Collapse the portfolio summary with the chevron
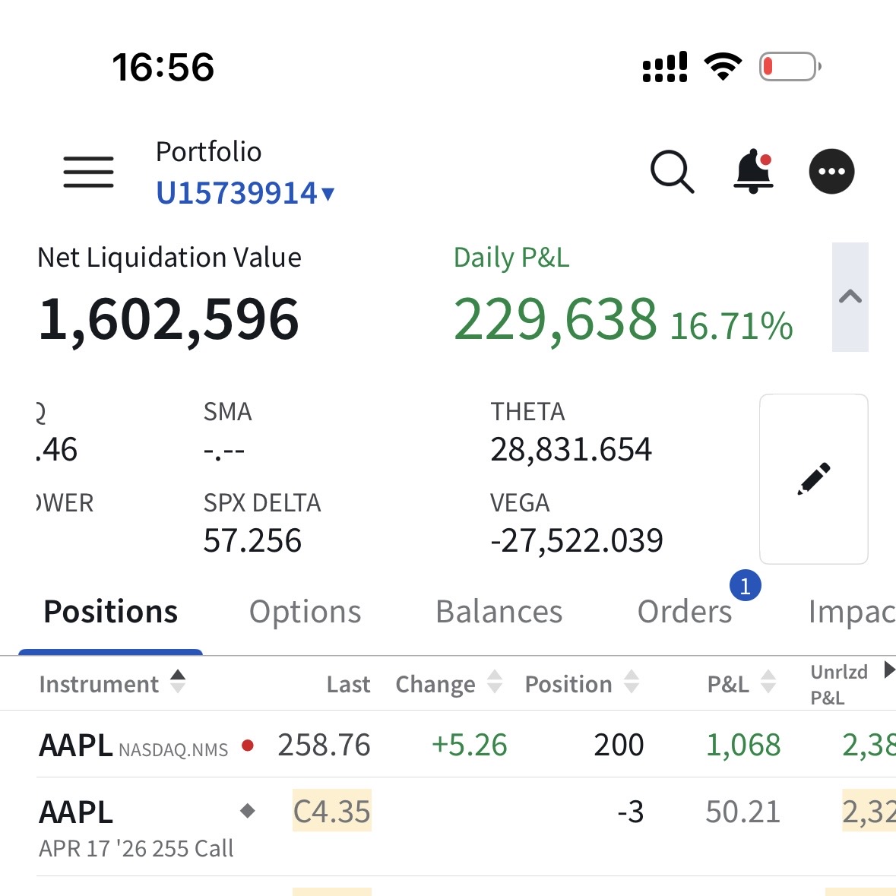Viewport: 896px width, 896px height. [x=851, y=296]
